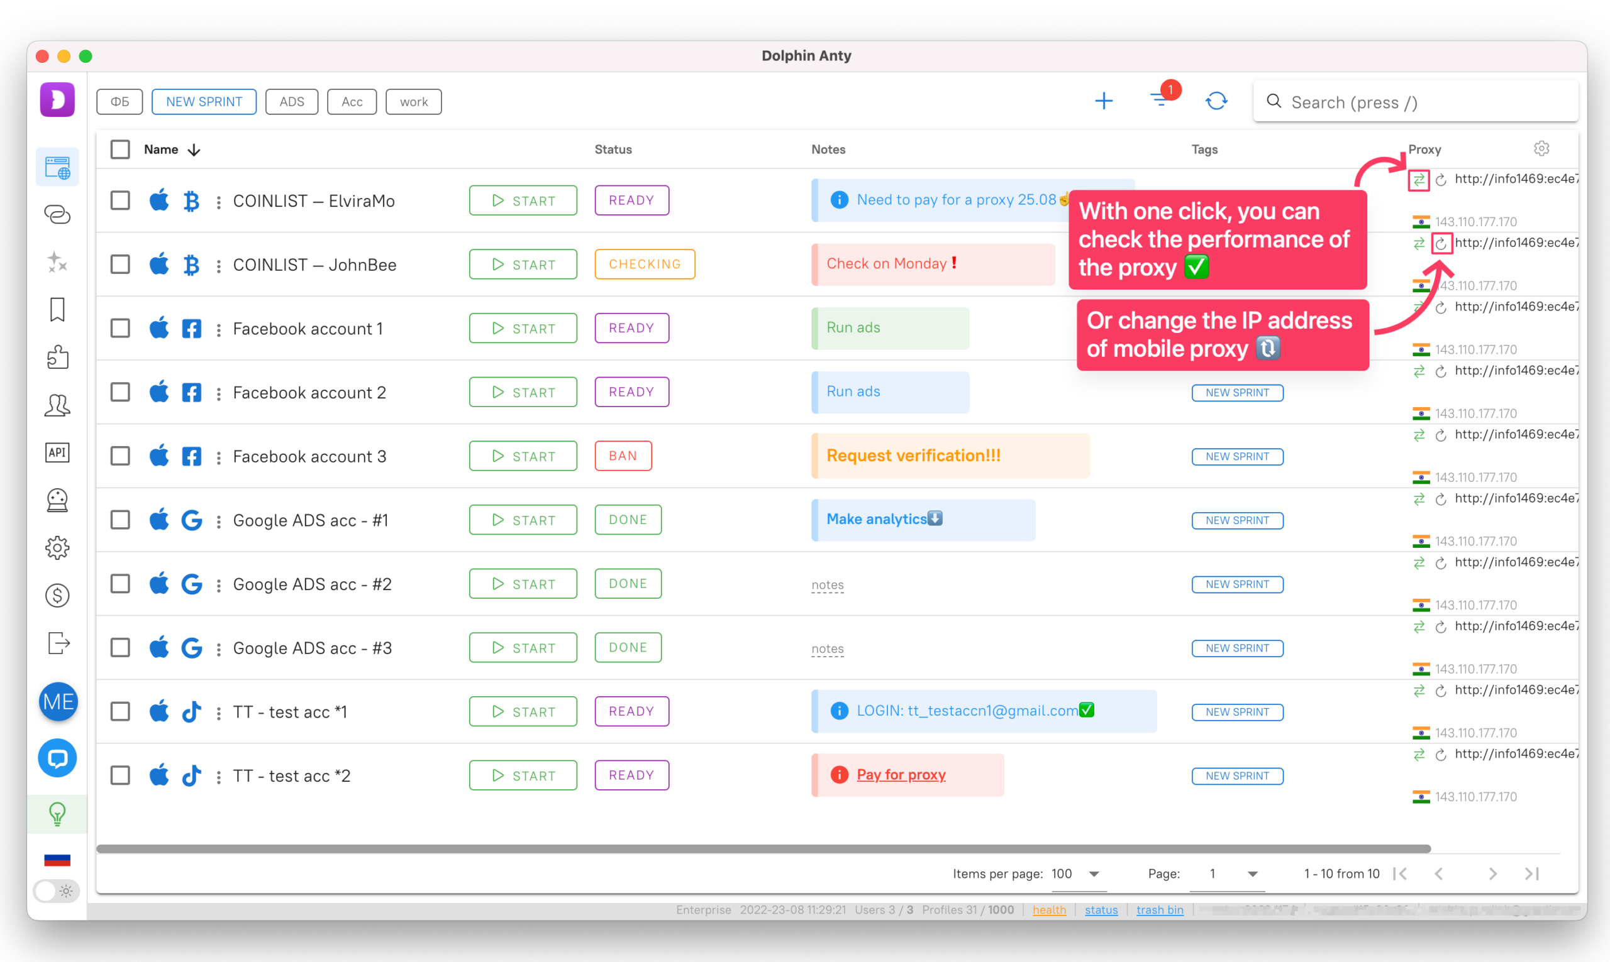Screen dimensions: 1610x962
Task: Click the lightbulb tips icon
Action: (x=57, y=814)
